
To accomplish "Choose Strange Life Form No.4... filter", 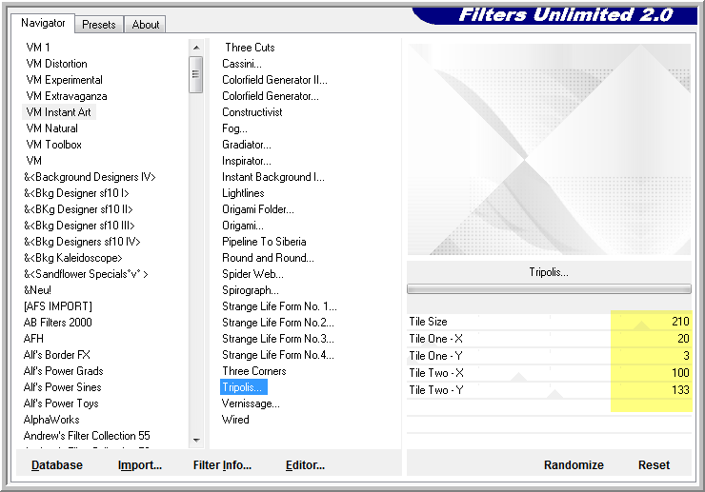I will point(278,355).
